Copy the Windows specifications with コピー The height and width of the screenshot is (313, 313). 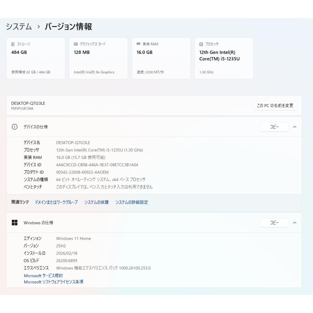click(274, 223)
